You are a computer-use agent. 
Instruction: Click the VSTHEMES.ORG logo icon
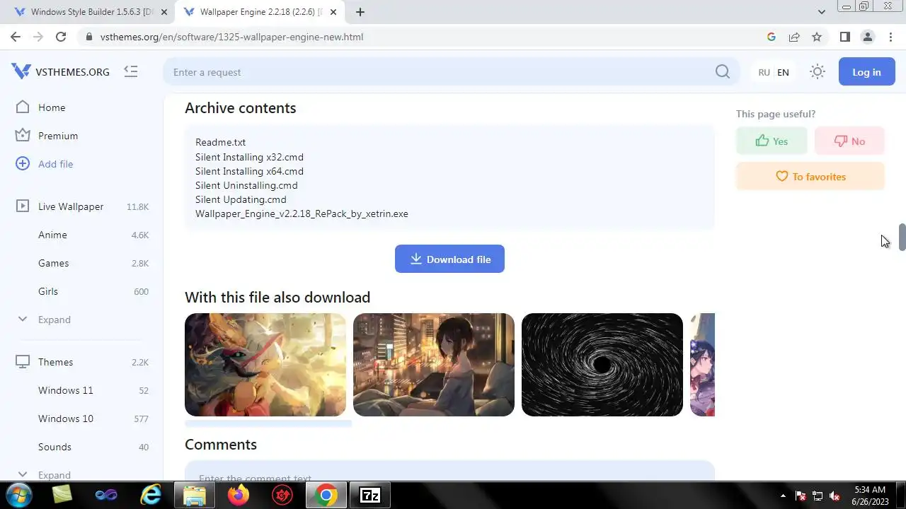tap(21, 71)
